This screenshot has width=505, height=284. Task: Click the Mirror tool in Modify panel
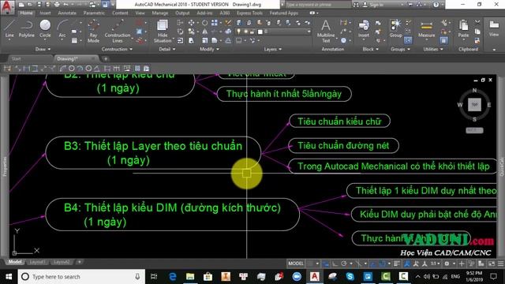click(x=204, y=32)
